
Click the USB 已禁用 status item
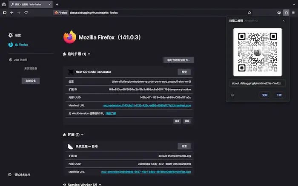coord(18,60)
